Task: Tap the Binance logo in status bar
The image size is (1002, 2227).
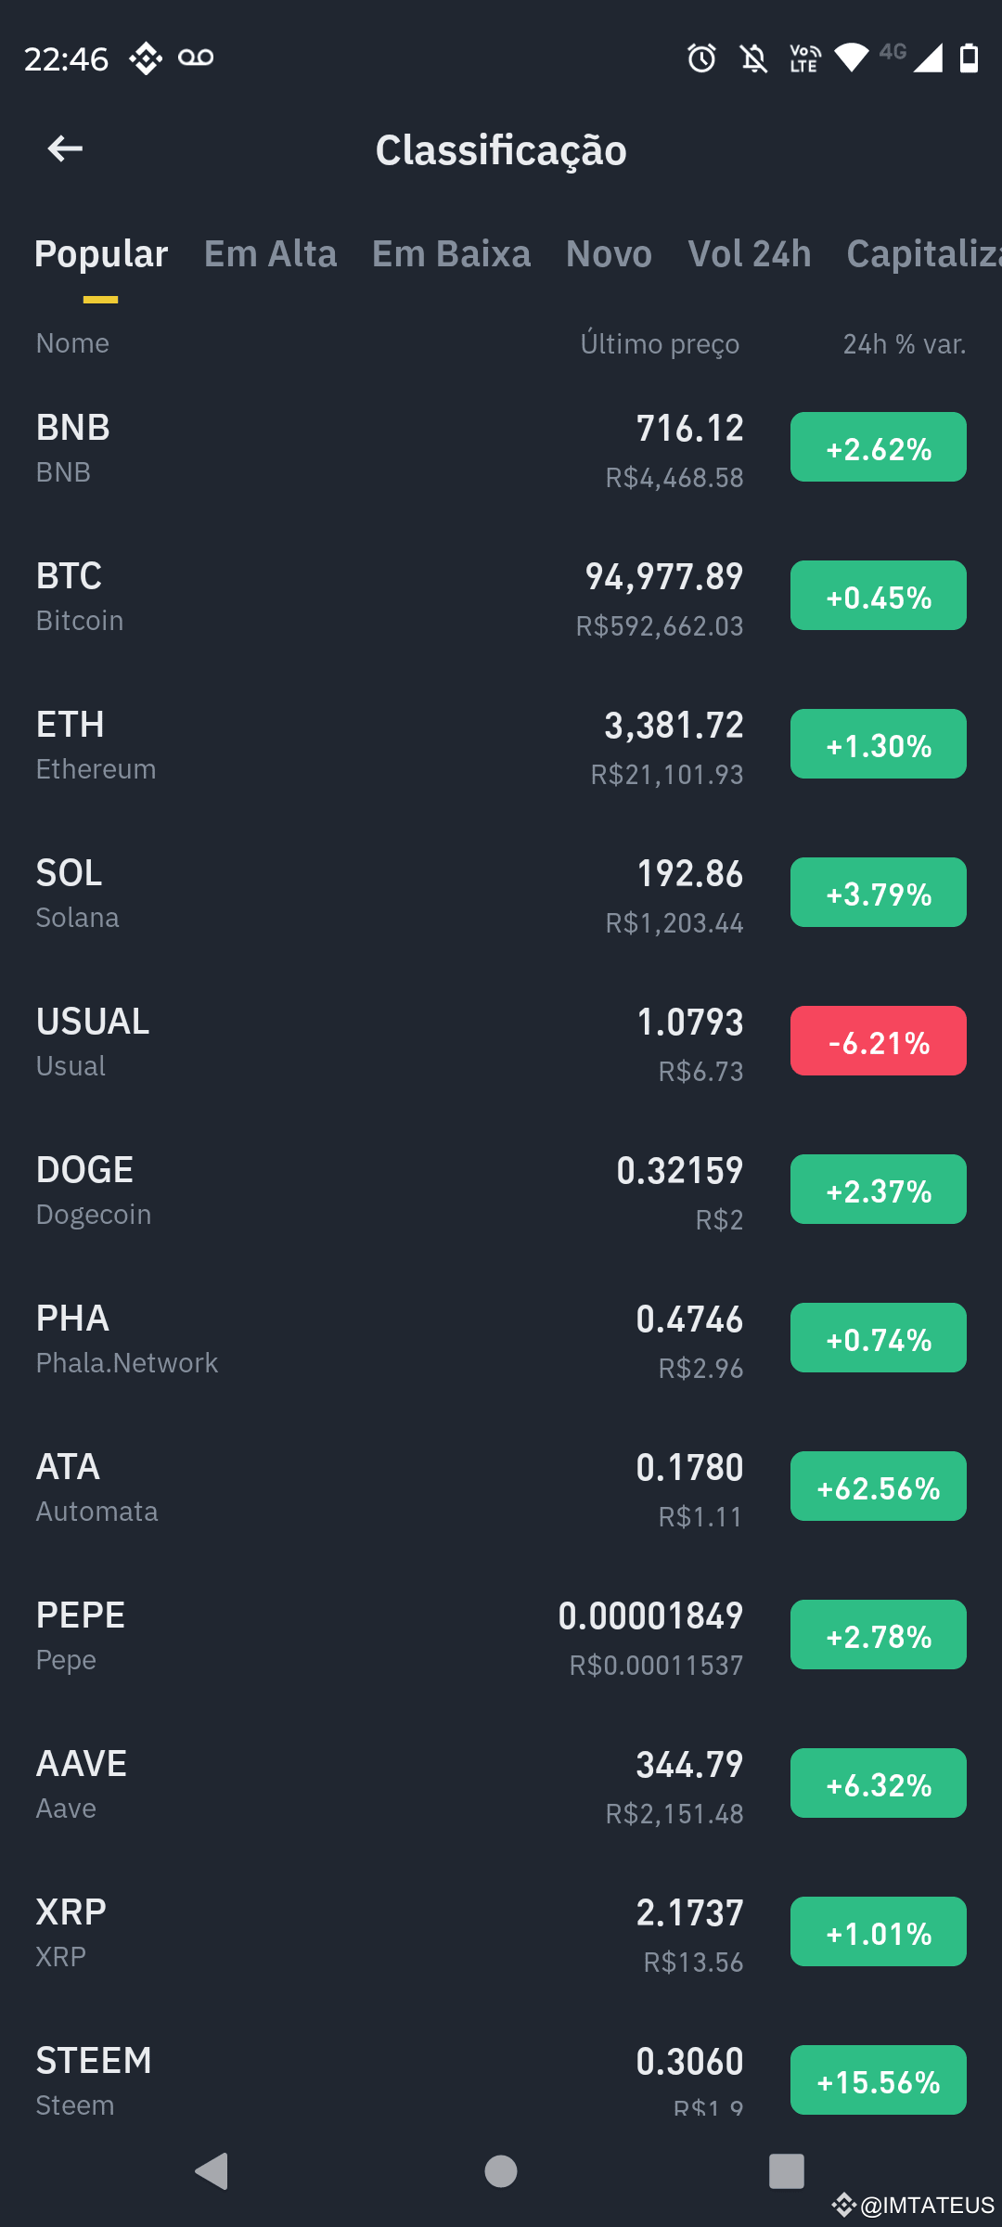Action: pyautogui.click(x=146, y=58)
